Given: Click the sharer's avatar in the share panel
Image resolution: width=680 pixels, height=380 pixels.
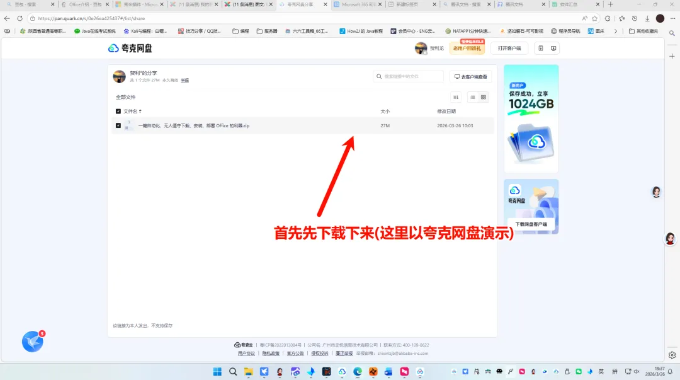Looking at the screenshot, I should 119,76.
